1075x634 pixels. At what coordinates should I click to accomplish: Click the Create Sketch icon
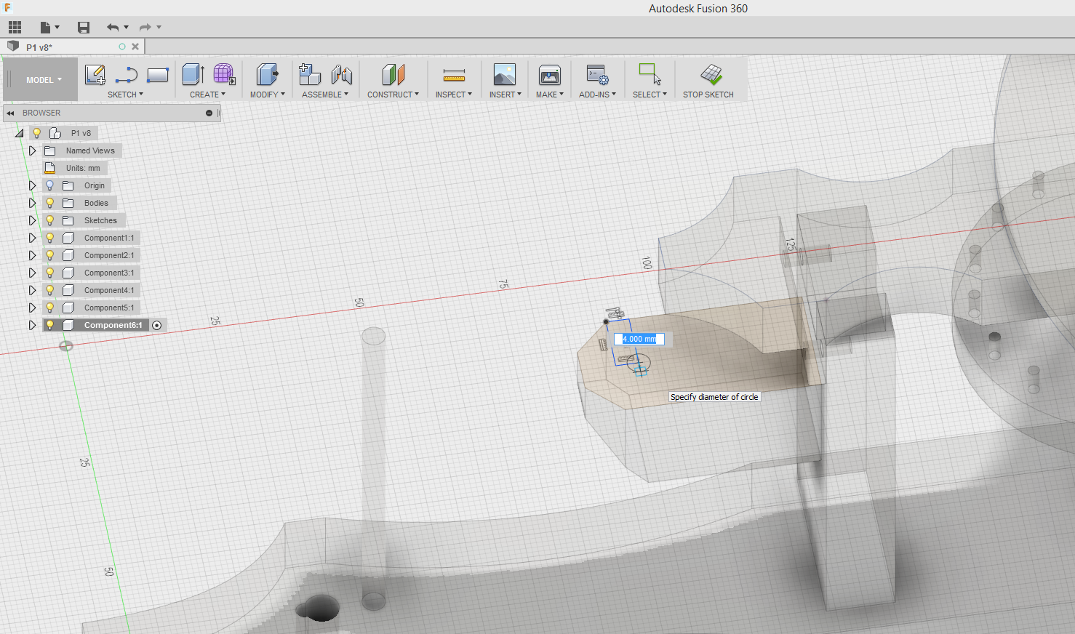tap(95, 74)
